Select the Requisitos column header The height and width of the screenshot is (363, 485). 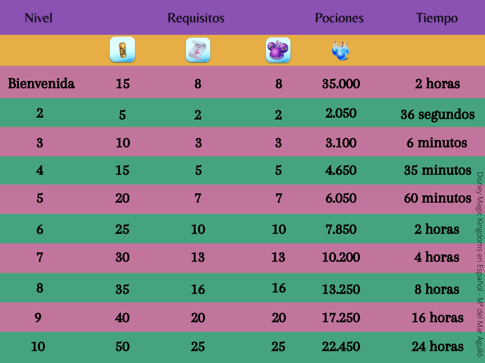[x=196, y=18]
